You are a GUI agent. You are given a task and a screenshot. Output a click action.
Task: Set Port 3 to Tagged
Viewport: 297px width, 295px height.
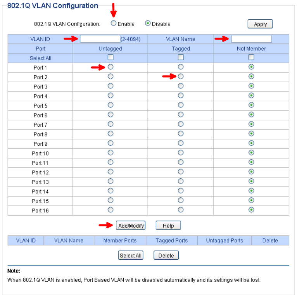point(181,86)
